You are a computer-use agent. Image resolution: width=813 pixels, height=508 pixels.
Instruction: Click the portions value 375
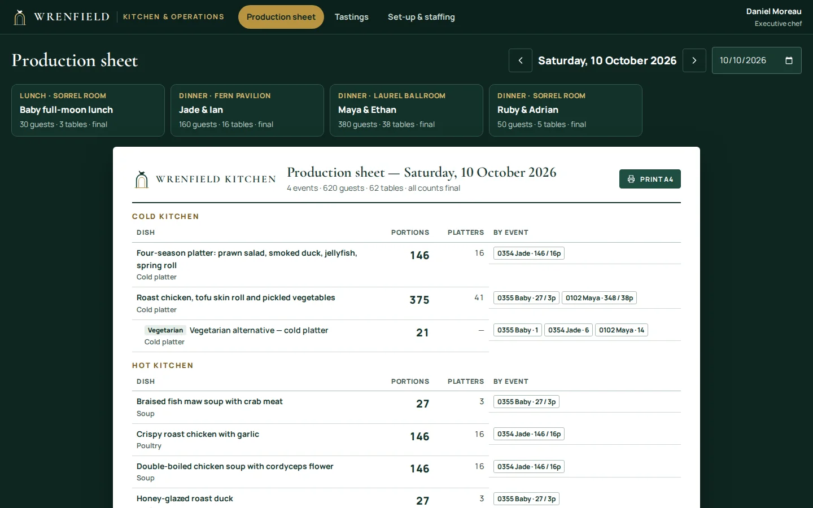coord(419,300)
